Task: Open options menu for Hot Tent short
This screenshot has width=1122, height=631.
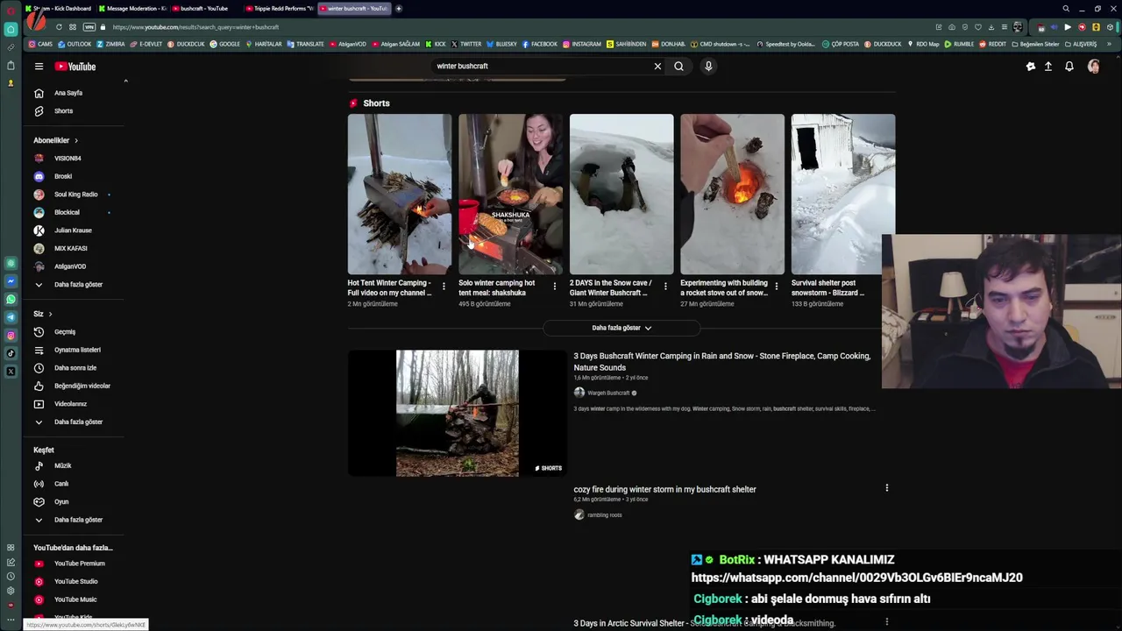Action: point(444,287)
